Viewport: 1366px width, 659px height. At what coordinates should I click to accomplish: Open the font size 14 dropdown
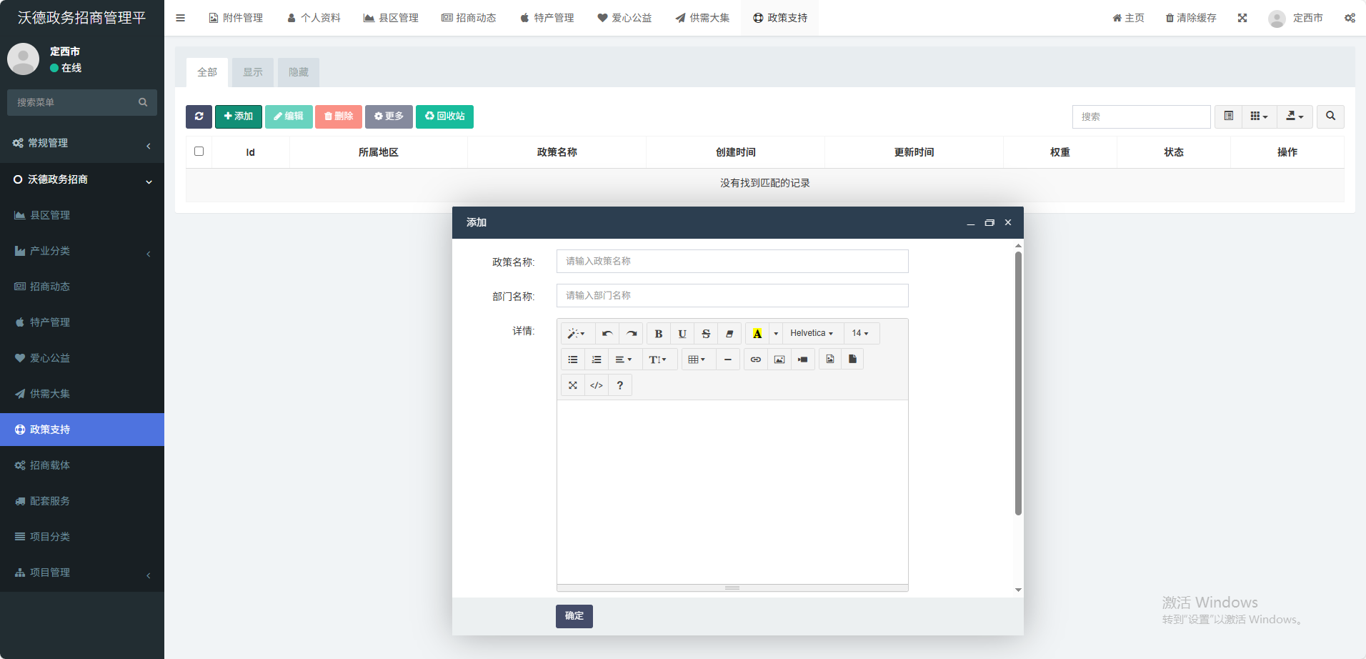tap(859, 334)
